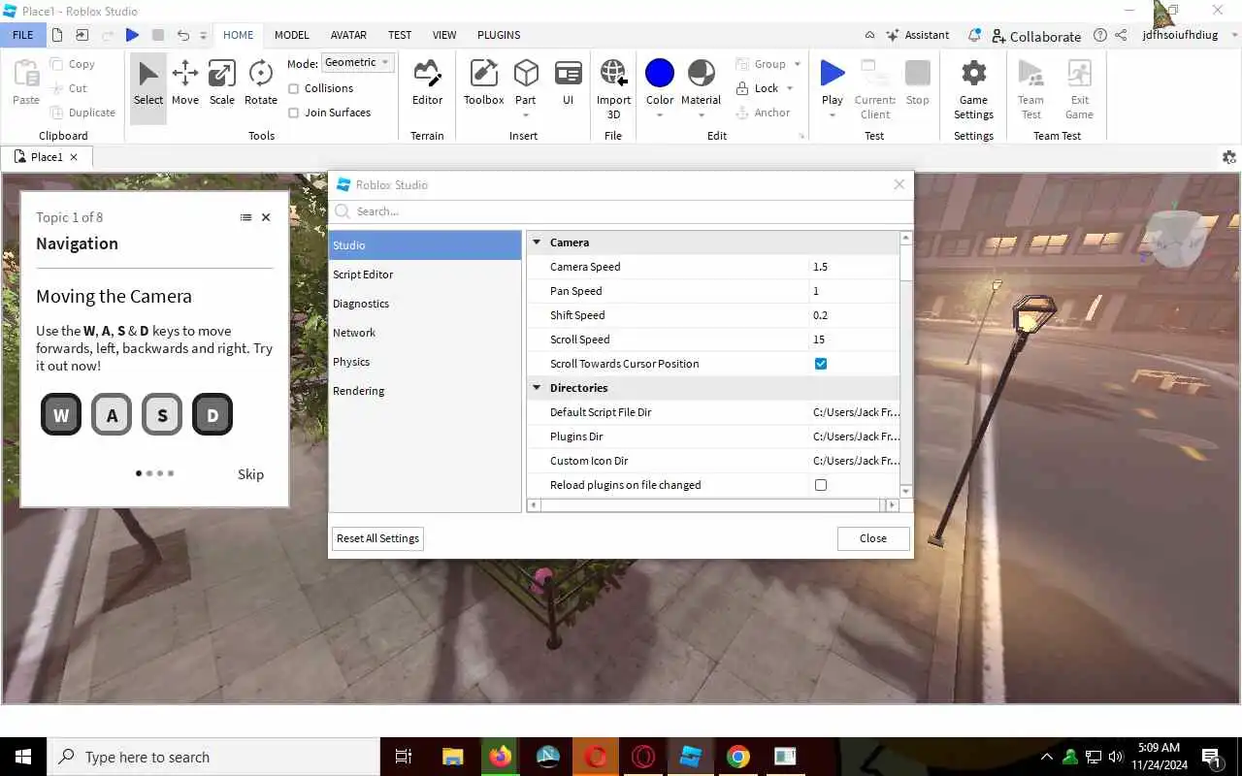Check Reload plugins on file changed
Viewport: 1242px width, 776px height.
tap(821, 485)
